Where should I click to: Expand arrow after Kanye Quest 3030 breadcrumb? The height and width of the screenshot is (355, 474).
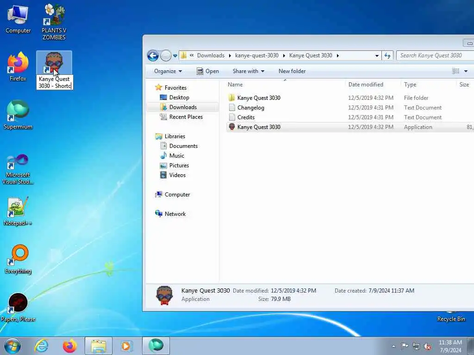(x=337, y=55)
